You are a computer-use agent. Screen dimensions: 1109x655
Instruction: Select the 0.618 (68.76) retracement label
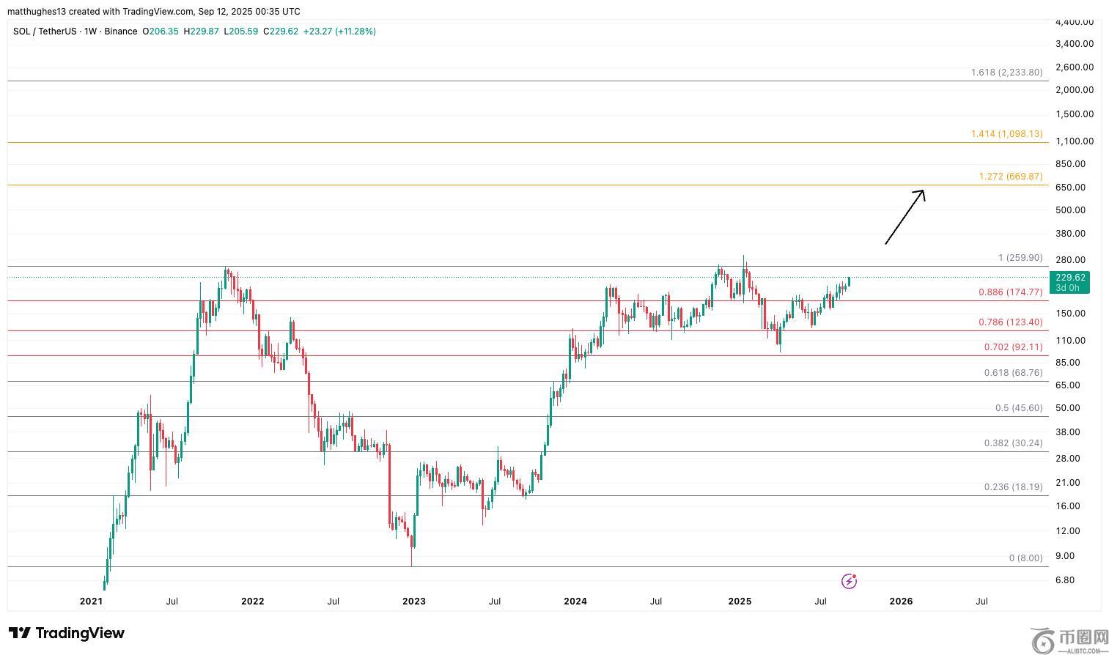coord(1012,373)
